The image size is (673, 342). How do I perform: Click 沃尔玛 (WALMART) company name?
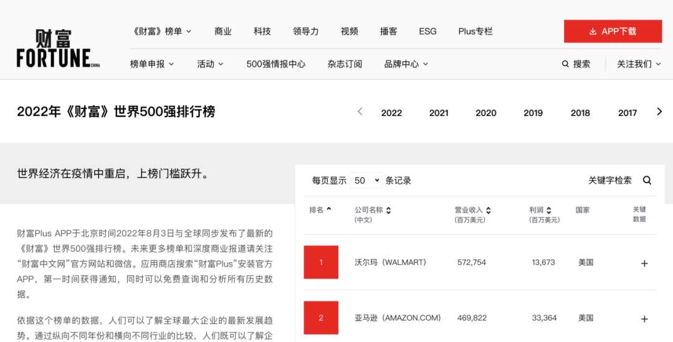coord(390,262)
